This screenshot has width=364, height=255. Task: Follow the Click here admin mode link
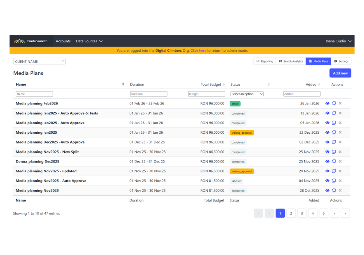point(198,50)
